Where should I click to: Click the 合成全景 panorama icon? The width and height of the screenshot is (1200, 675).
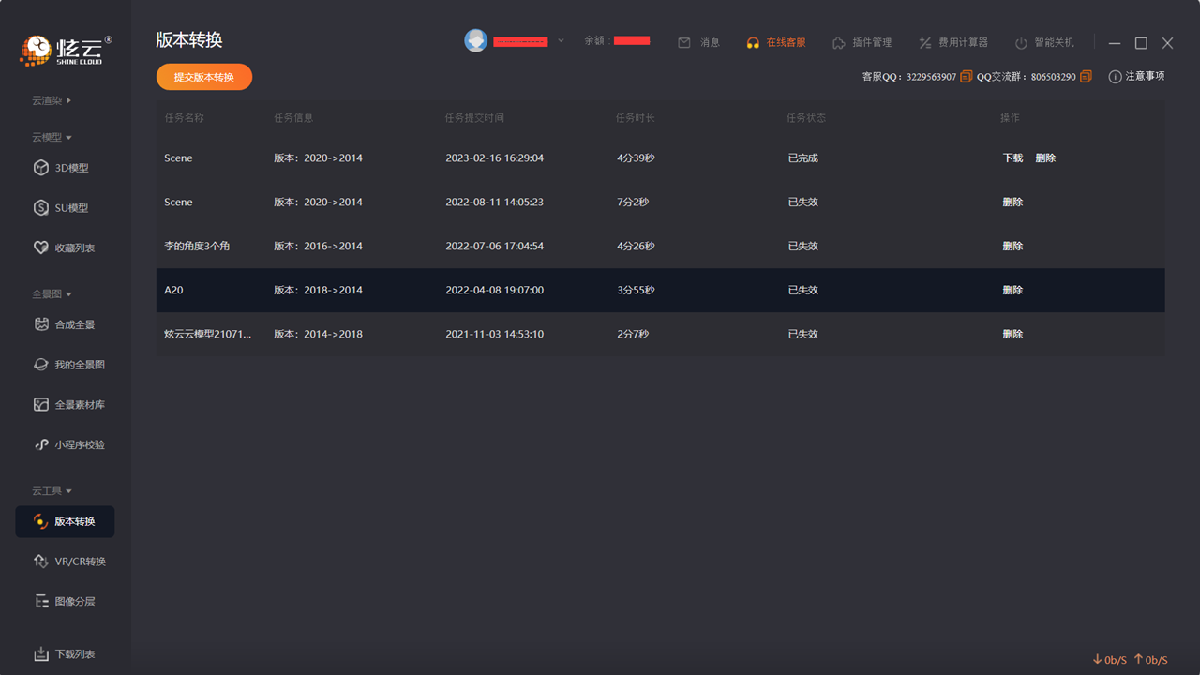[x=41, y=324]
